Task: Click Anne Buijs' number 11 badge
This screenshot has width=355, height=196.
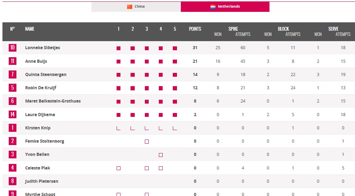Action: [13, 61]
